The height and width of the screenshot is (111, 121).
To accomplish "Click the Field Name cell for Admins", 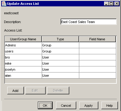I will [x=97, y=45].
